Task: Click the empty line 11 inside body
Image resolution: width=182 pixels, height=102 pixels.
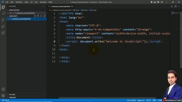Action: coord(114,54)
